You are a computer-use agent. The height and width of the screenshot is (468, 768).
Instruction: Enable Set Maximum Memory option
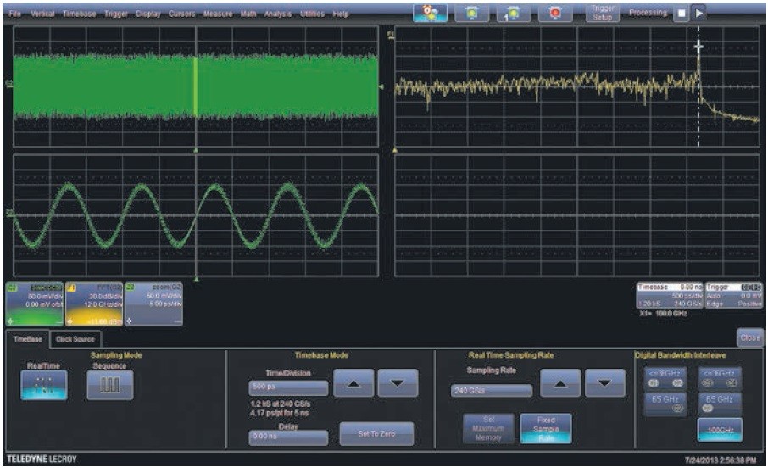(487, 428)
